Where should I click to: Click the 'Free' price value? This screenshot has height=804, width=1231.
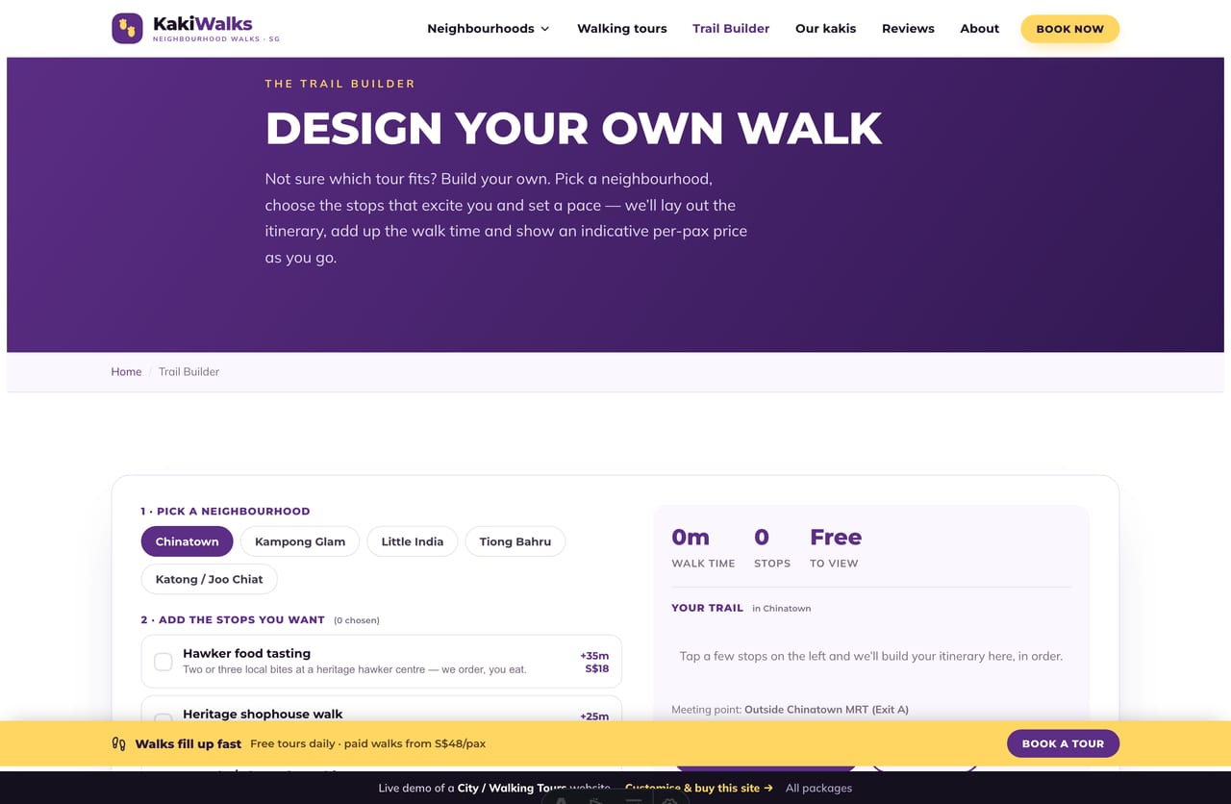point(836,537)
